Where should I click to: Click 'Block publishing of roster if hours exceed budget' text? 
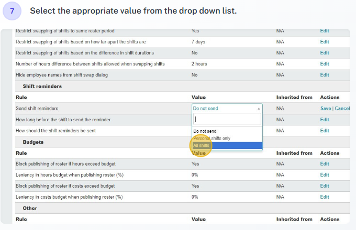tap(65, 164)
